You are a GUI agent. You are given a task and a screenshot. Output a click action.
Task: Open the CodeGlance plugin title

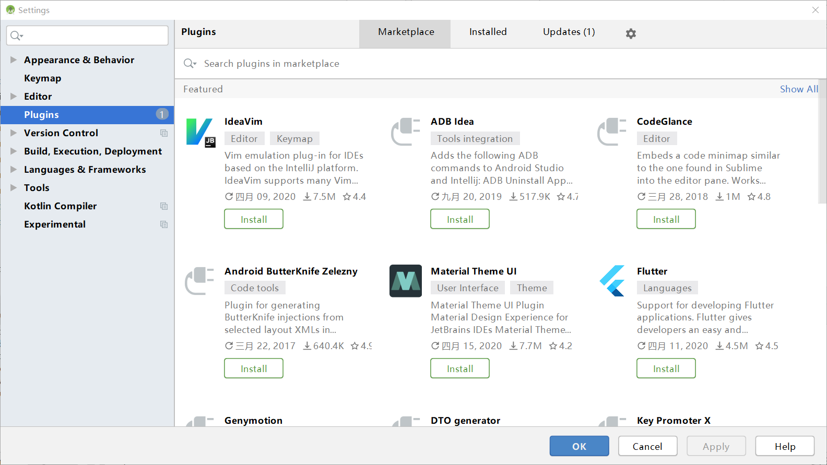[665, 122]
